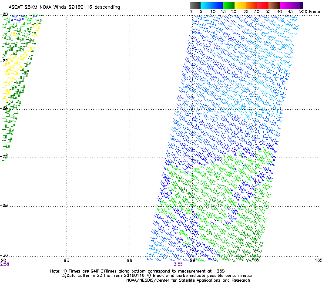The height and width of the screenshot is (283, 322).
Task: Click the 2:58 purple time stamp
Action: point(4,264)
